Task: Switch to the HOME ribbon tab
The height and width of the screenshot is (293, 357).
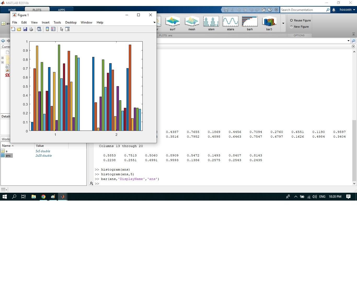Action: point(12,10)
